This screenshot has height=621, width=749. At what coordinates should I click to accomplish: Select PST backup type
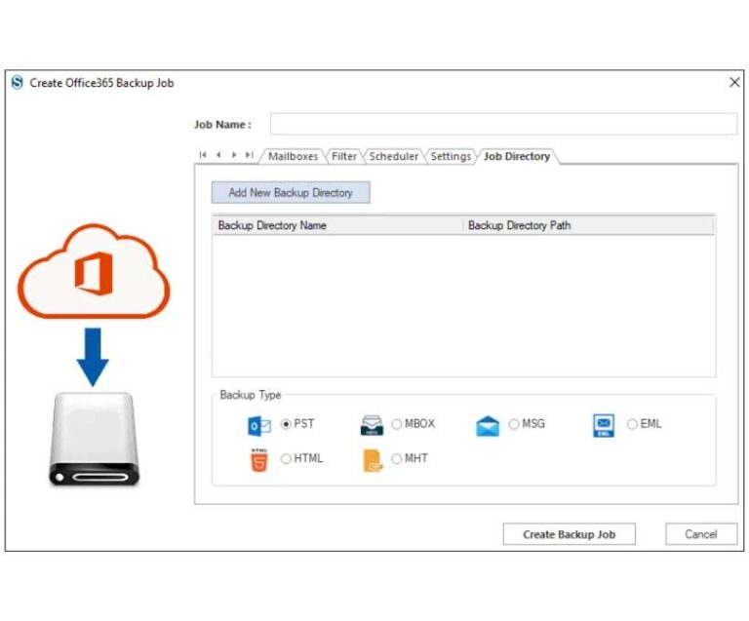(x=286, y=424)
